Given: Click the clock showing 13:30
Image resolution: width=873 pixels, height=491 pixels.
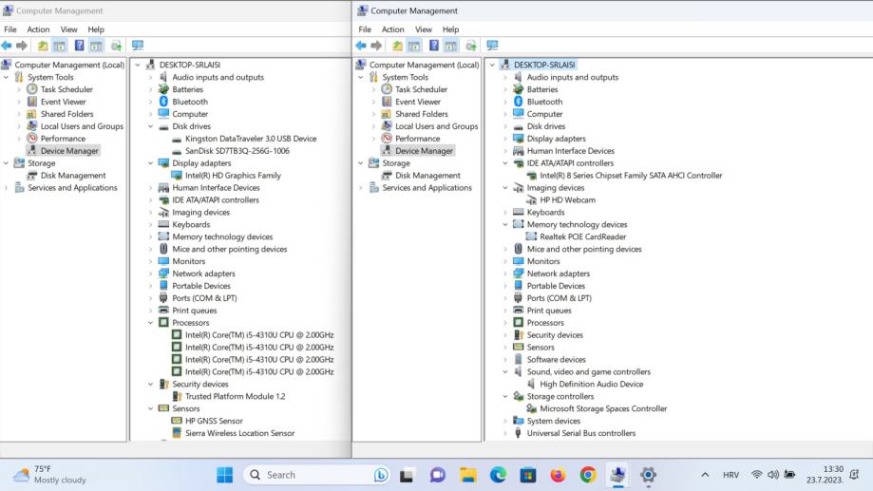Looking at the screenshot, I should [x=826, y=474].
